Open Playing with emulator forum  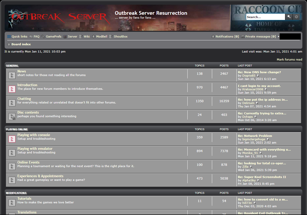tap(35, 149)
